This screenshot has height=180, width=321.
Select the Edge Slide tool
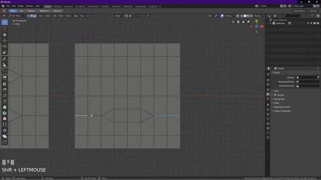tap(5, 124)
